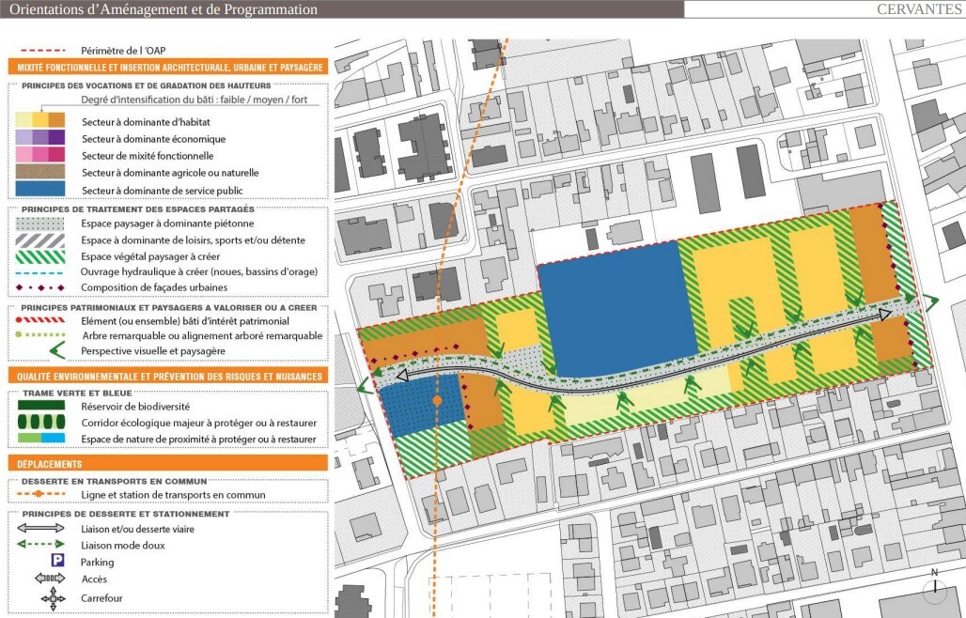Click the green dotted Arbre remarquable symbol
This screenshot has height=618, width=966.
click(40, 335)
